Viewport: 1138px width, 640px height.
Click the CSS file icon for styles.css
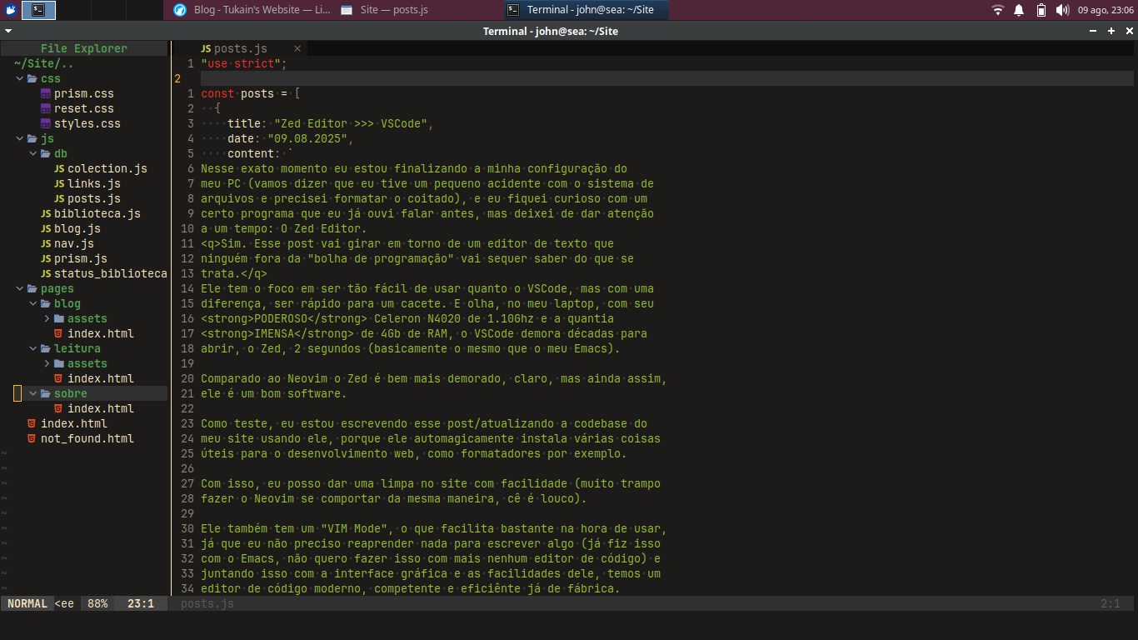(x=47, y=123)
